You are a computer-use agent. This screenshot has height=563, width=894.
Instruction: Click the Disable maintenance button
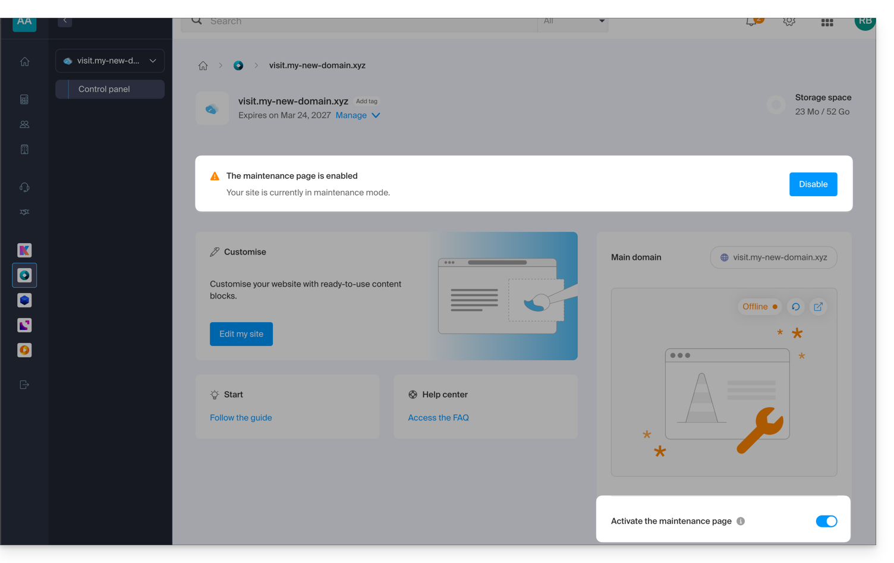[813, 184]
